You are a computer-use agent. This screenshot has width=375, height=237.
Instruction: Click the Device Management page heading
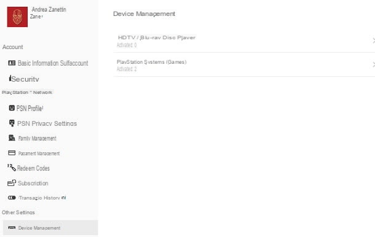(144, 14)
